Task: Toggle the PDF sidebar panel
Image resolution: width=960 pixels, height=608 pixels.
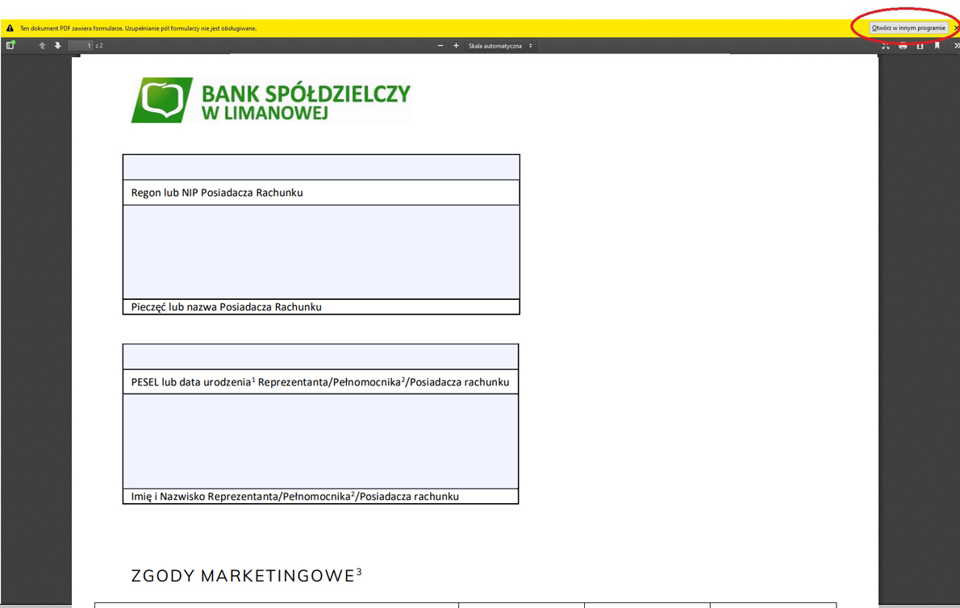Action: pyautogui.click(x=10, y=46)
